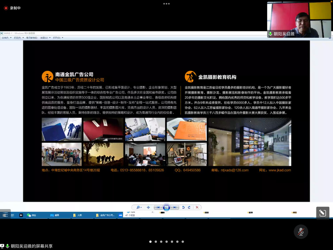This screenshot has width=333, height=250.
Task: Open the 文件 (File) menu
Action: pos(5,38)
